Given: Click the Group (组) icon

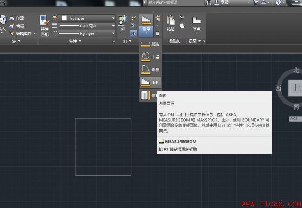Looking at the screenshot, I should click(x=123, y=20).
